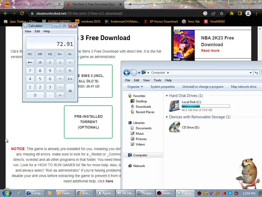Open the Calculator Edit menu

37,31
